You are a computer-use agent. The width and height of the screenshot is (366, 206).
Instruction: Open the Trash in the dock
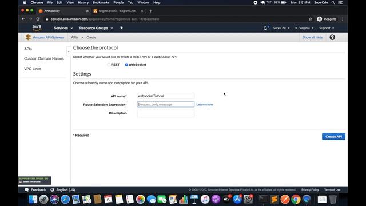tap(333, 199)
